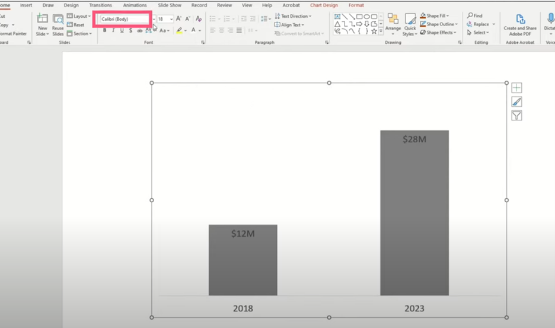Image resolution: width=555 pixels, height=328 pixels.
Task: Expand the font size dropdown
Action: click(x=171, y=20)
